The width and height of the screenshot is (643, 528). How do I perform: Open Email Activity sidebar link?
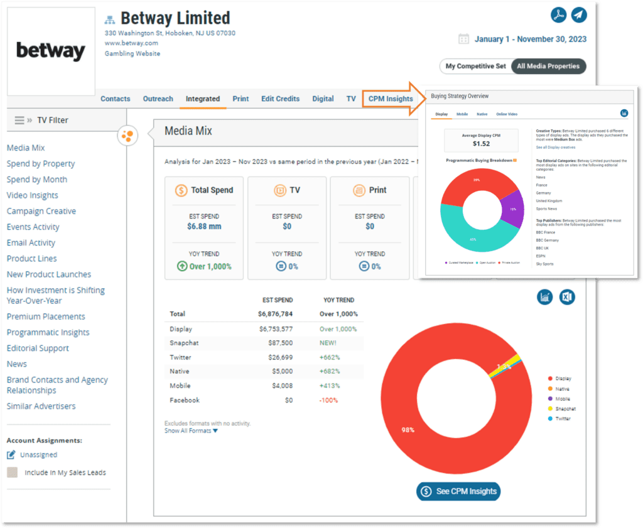coord(31,243)
